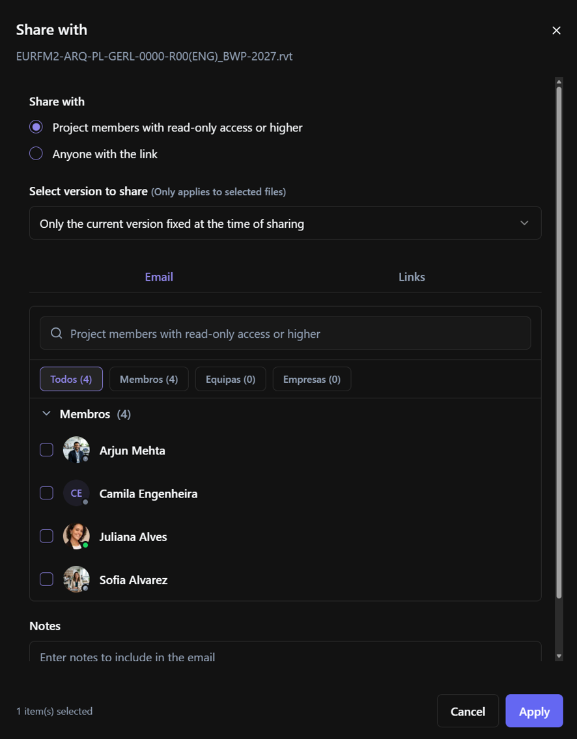Select Project members with read-only access

click(x=36, y=127)
